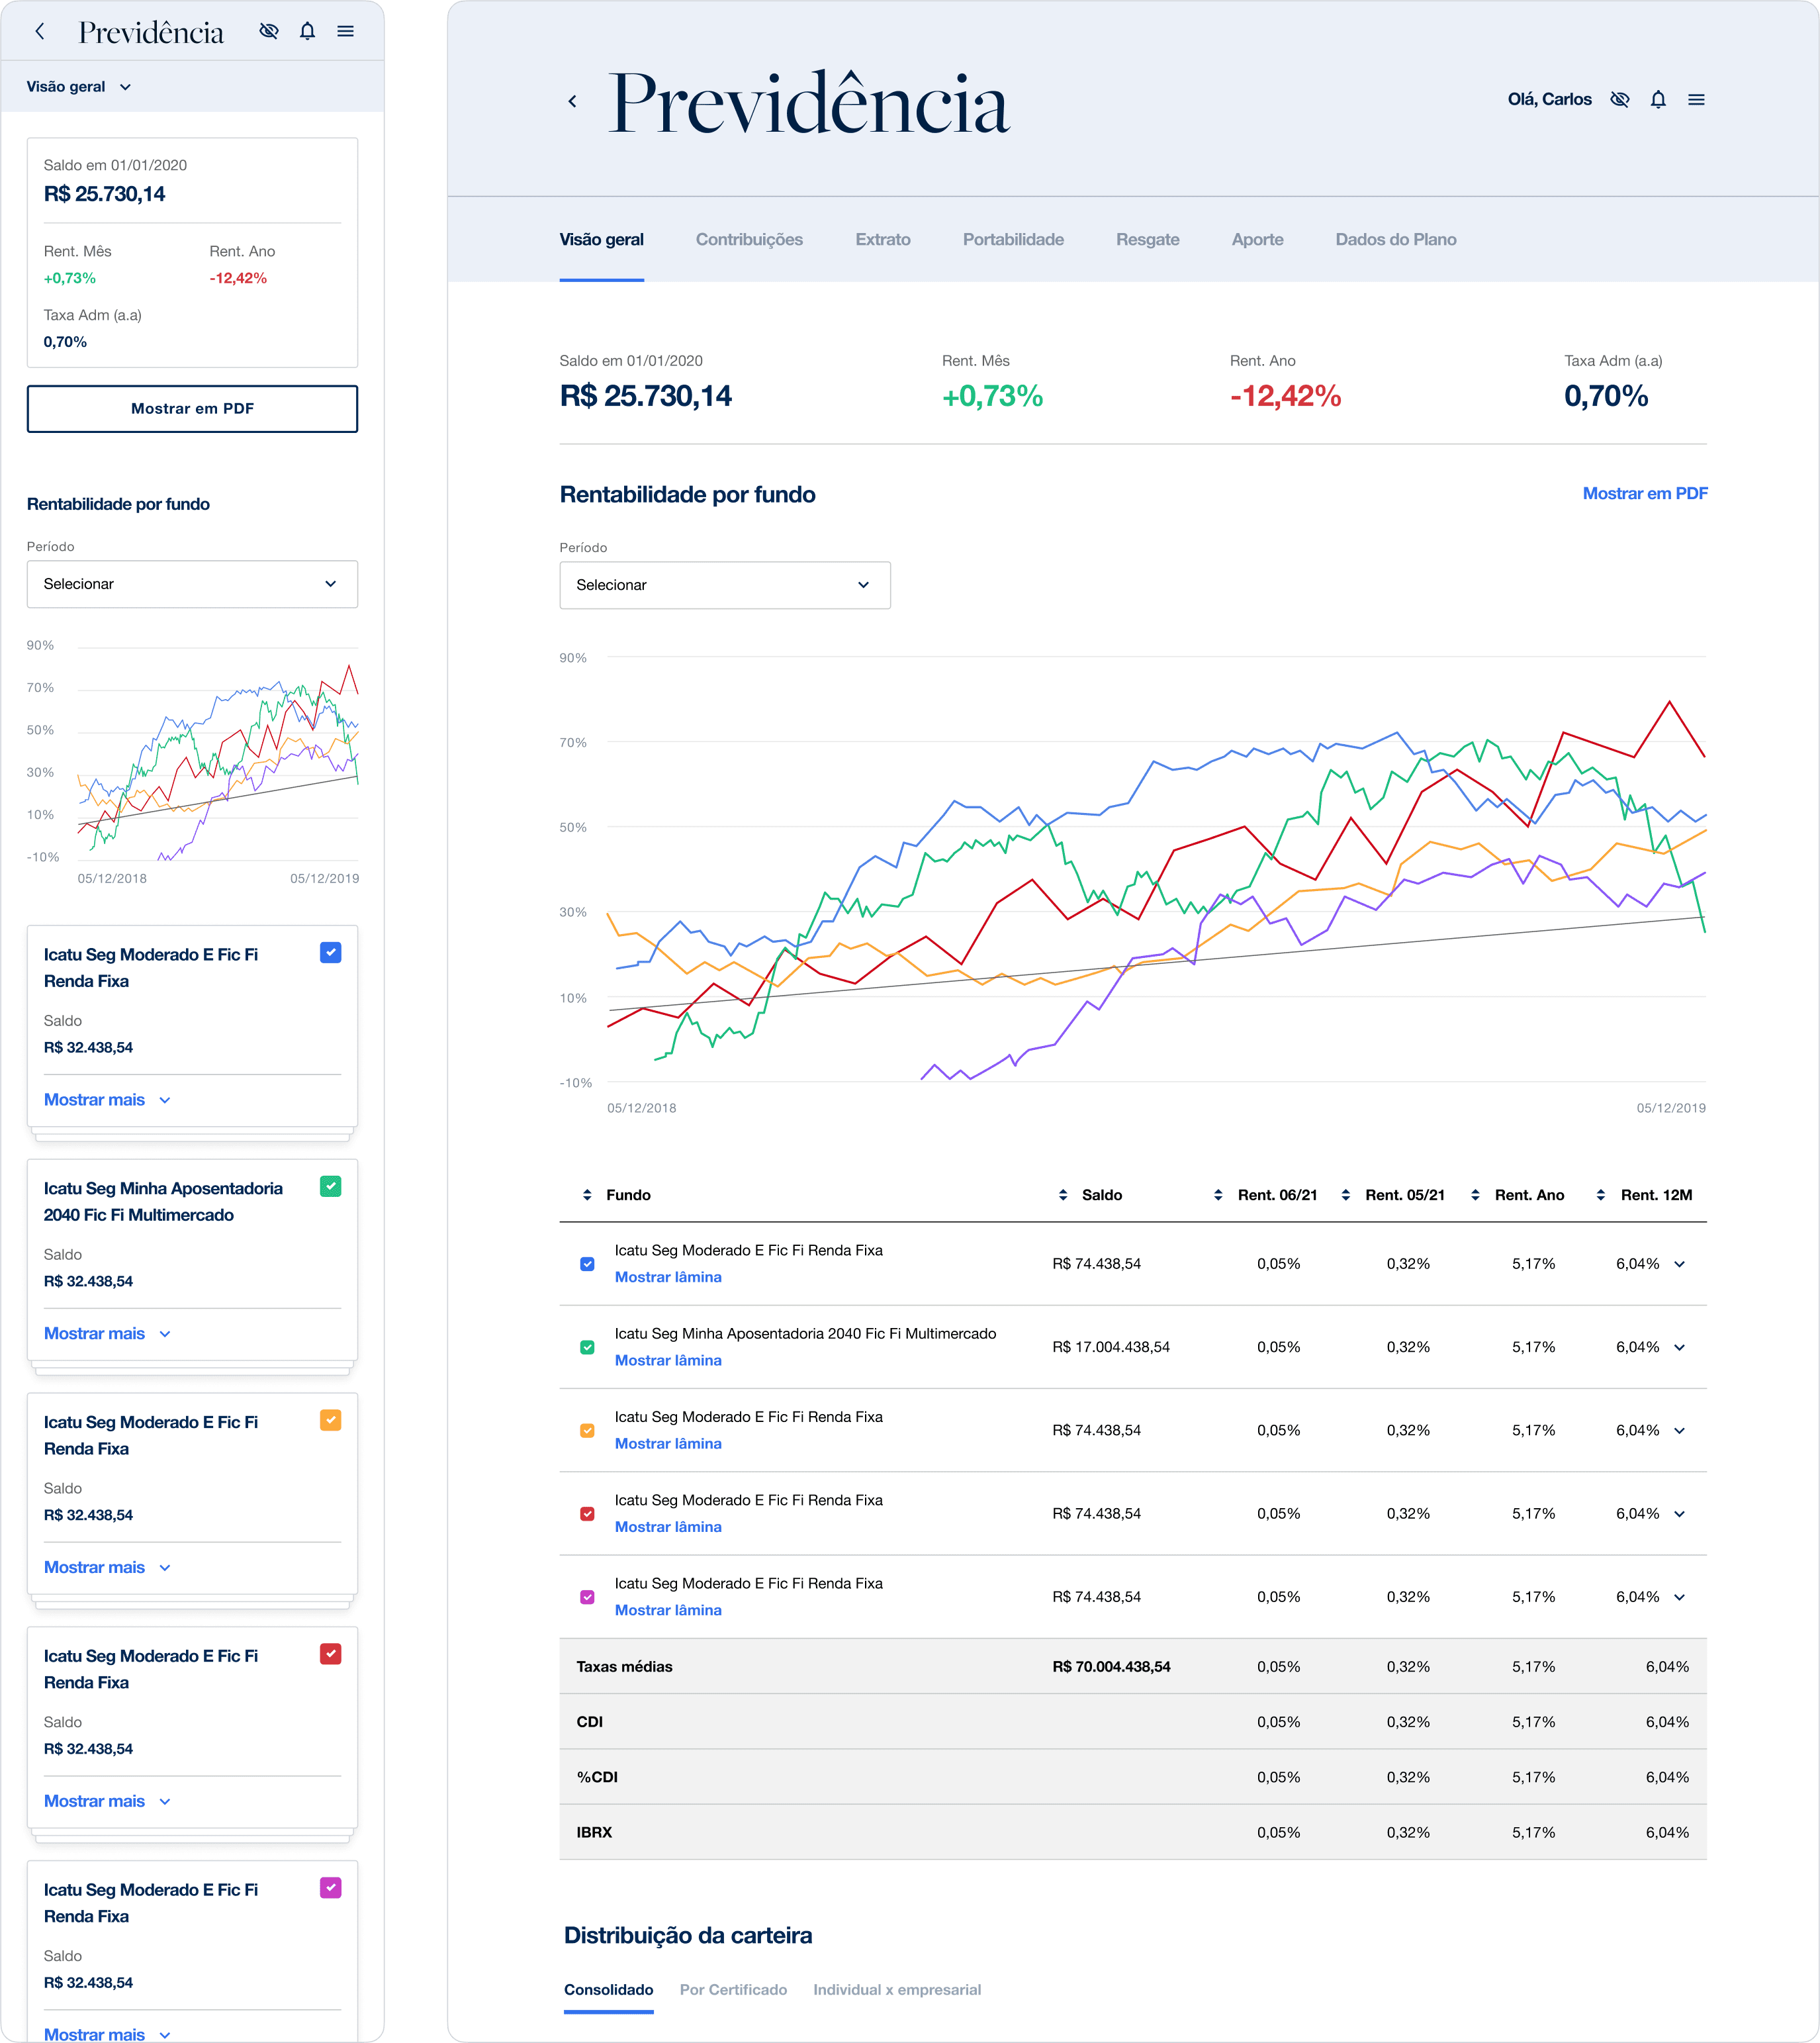Expand red-checkbox table row chevron
Viewport: 1820px width, 2043px height.
point(1680,1514)
